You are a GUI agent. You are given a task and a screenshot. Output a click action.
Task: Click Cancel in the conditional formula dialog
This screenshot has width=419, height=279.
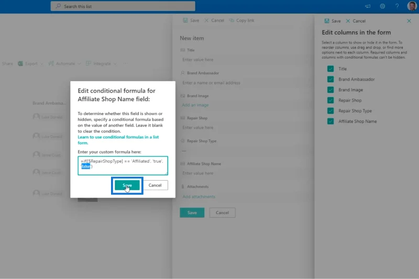pyautogui.click(x=155, y=185)
